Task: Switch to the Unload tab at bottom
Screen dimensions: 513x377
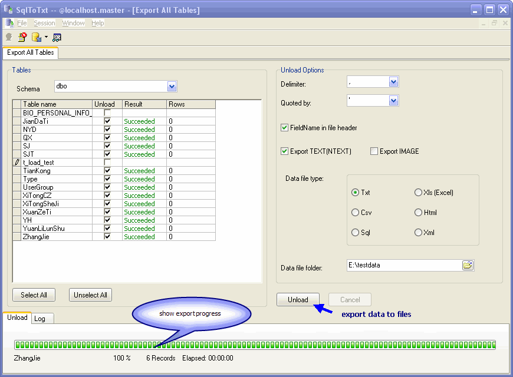Action: [17, 318]
